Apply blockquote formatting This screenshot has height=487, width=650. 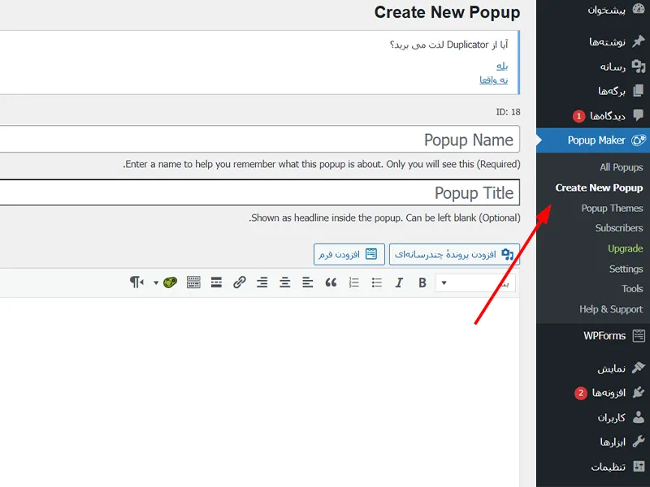tap(331, 282)
